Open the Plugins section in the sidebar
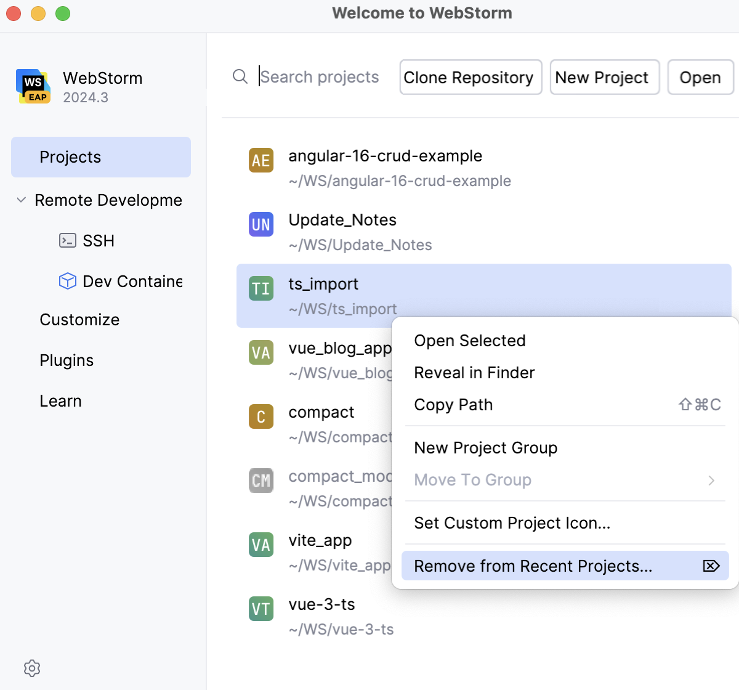 pos(67,360)
